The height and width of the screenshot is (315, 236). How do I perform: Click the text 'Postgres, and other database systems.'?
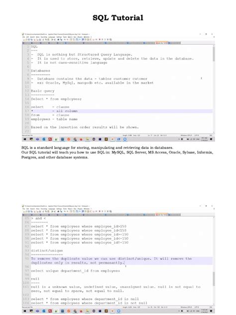click(55, 157)
